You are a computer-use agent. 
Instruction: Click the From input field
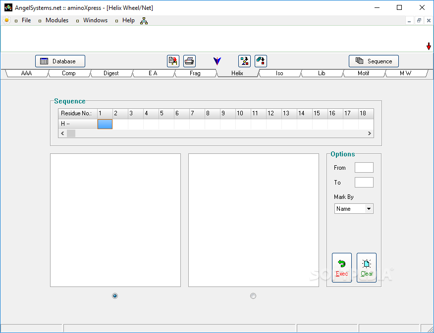pyautogui.click(x=364, y=167)
